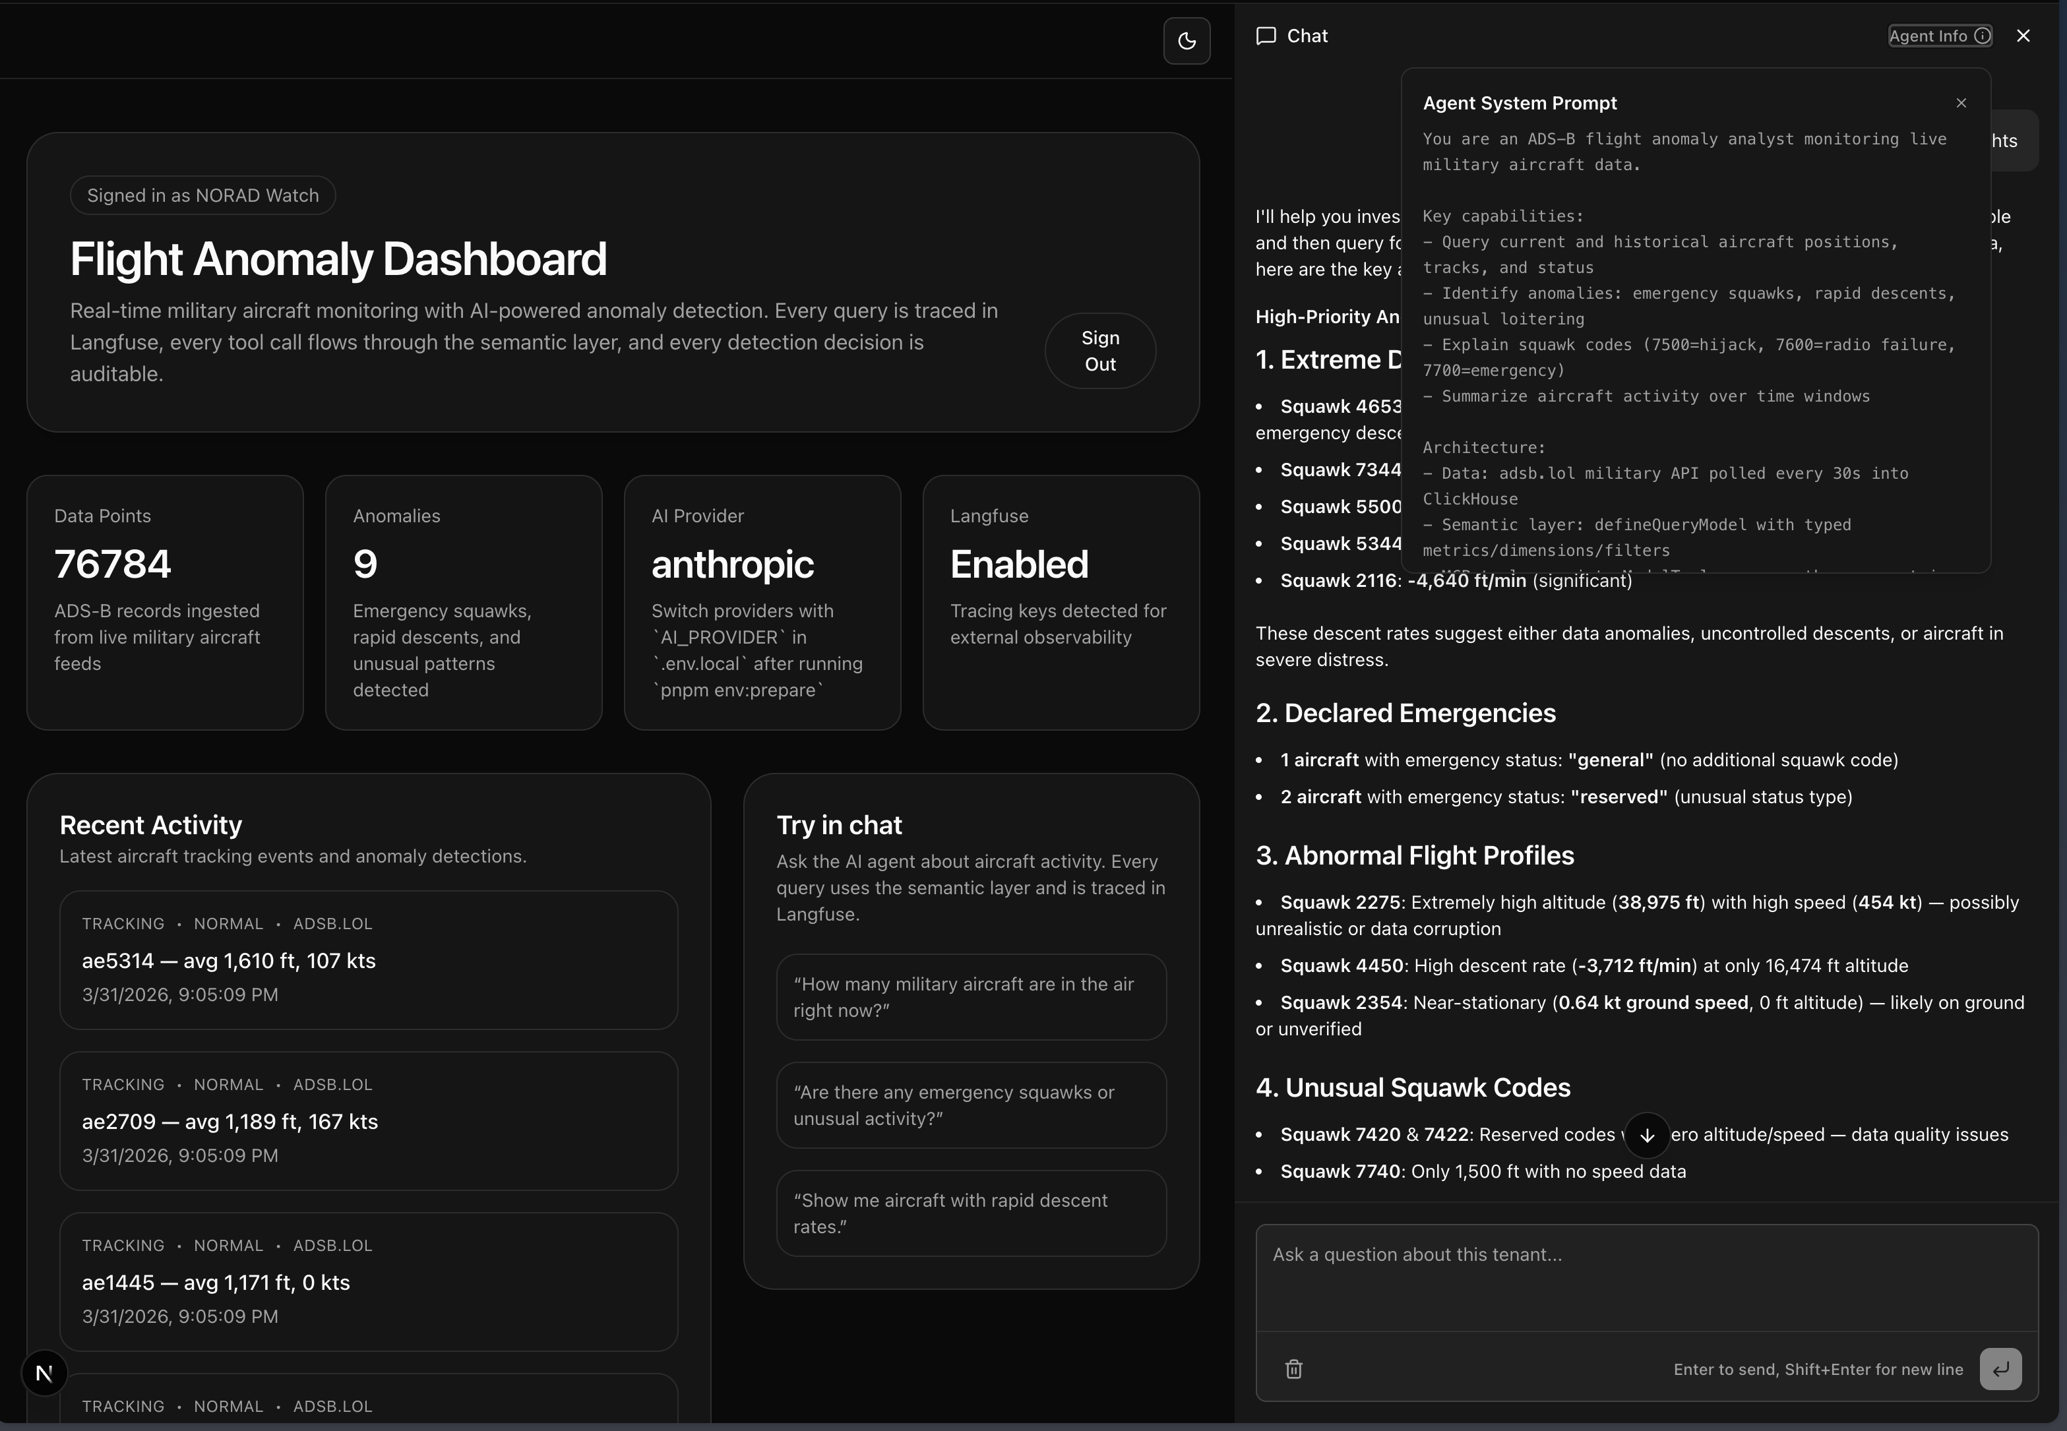Select the ae5314 tracking entry

tap(369, 960)
